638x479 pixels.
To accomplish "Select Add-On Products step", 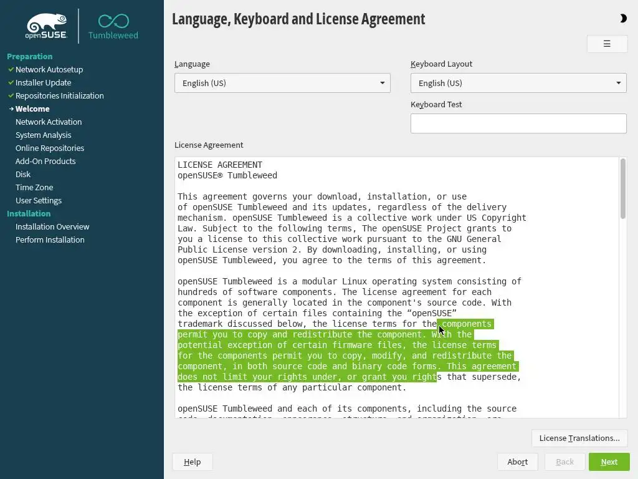I will 45,161.
